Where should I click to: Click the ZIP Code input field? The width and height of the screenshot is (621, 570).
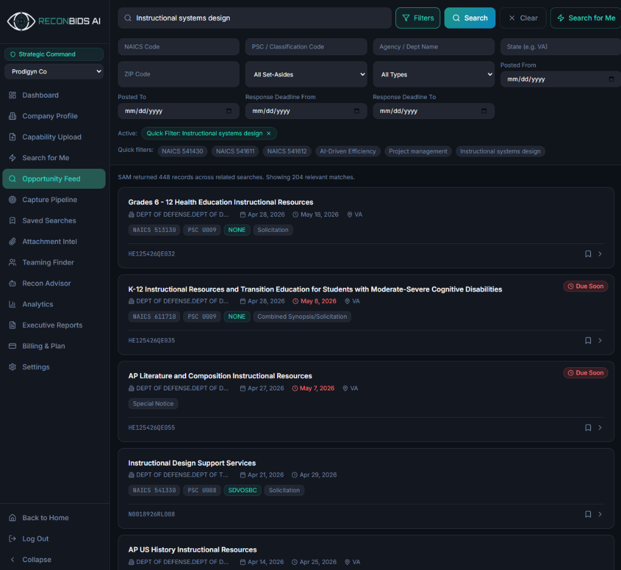click(x=179, y=74)
